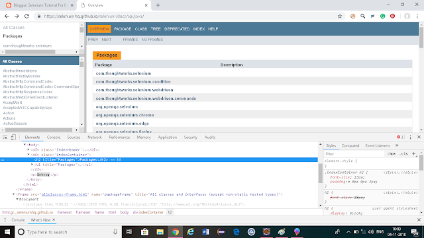Collapse the frame allclasses-frame node
The image size is (424, 238).
click(13, 194)
